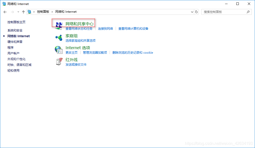255x148 pixels.
Task: Click 发送或接收文件
Action: tap(76, 65)
